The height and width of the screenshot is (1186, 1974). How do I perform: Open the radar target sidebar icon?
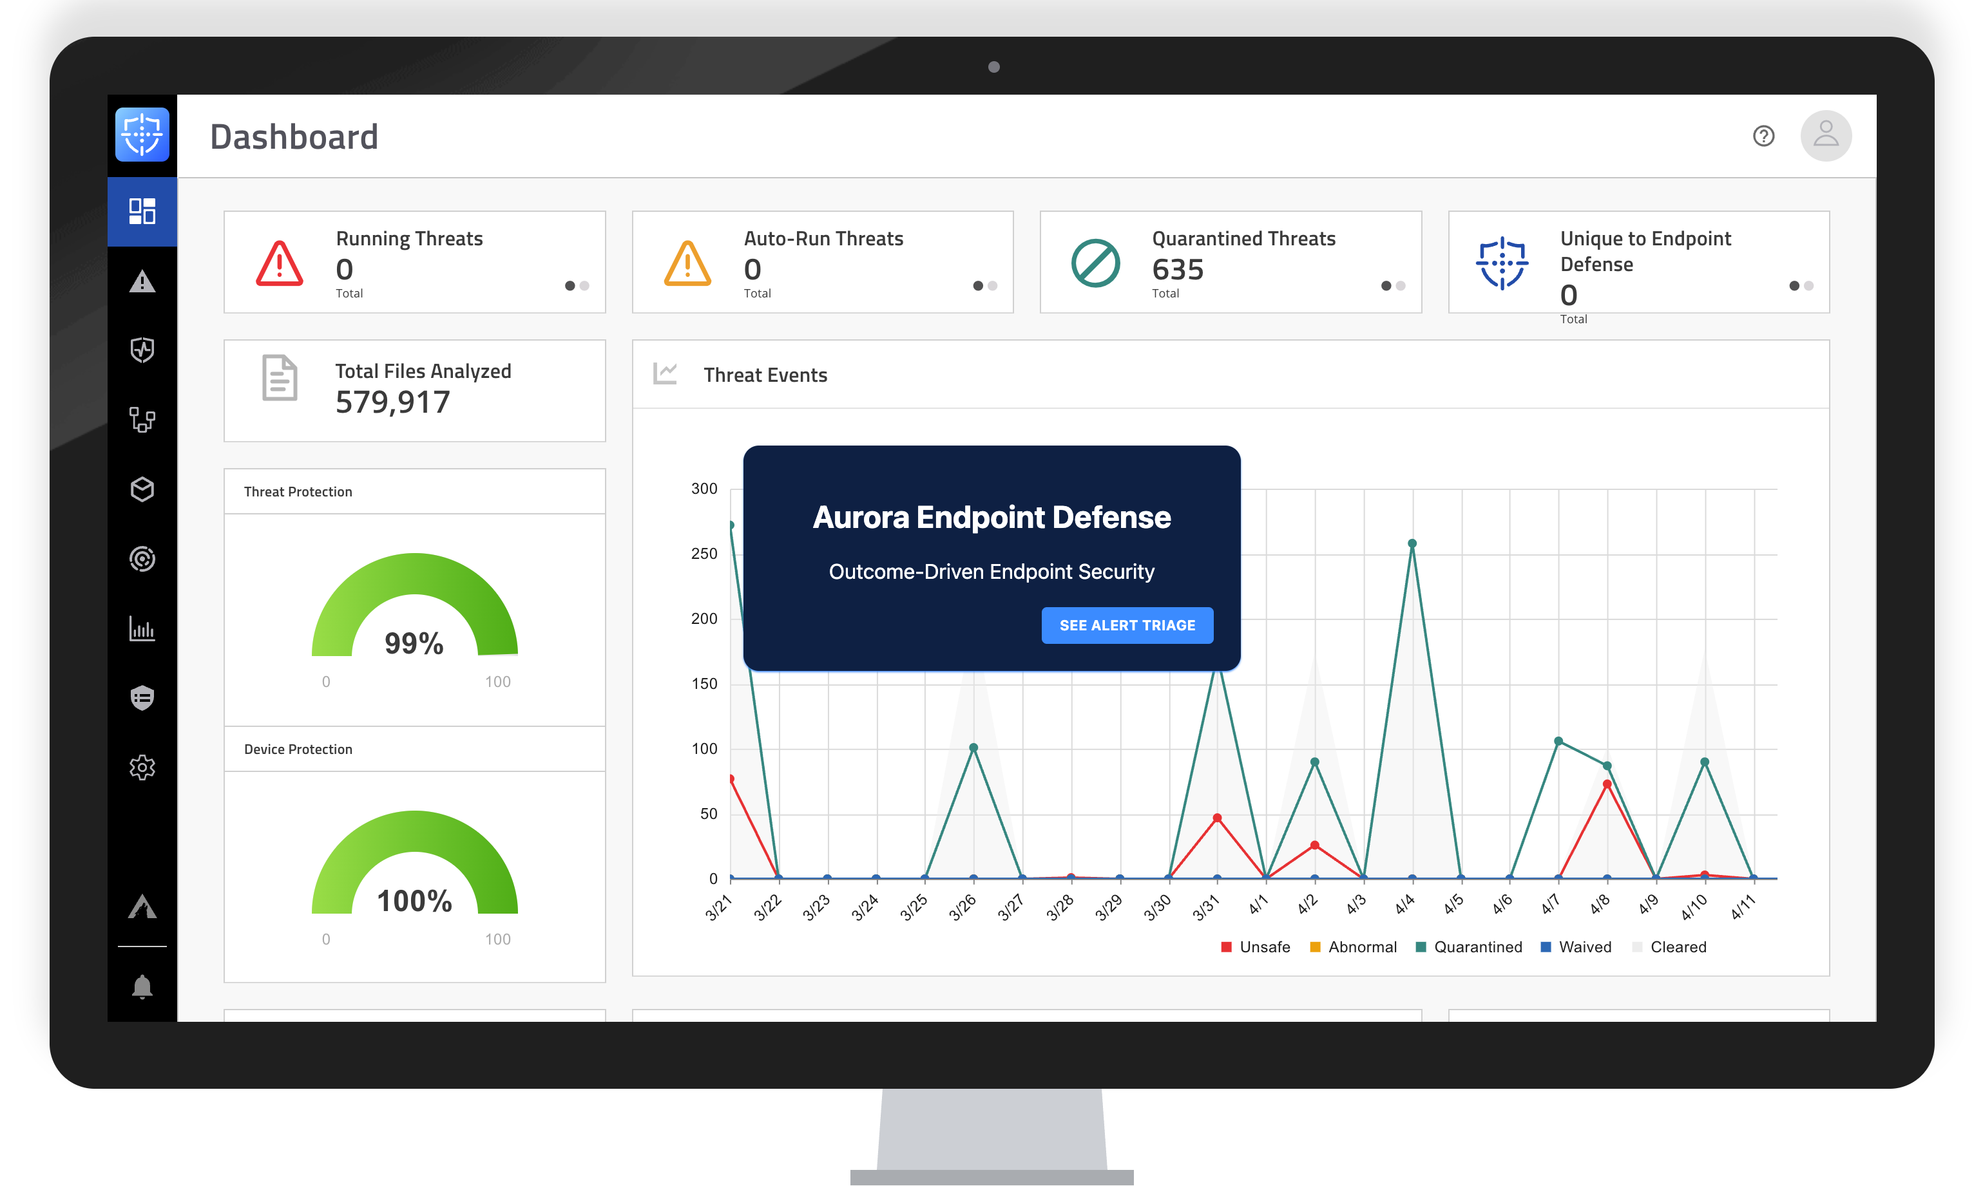[x=142, y=559]
